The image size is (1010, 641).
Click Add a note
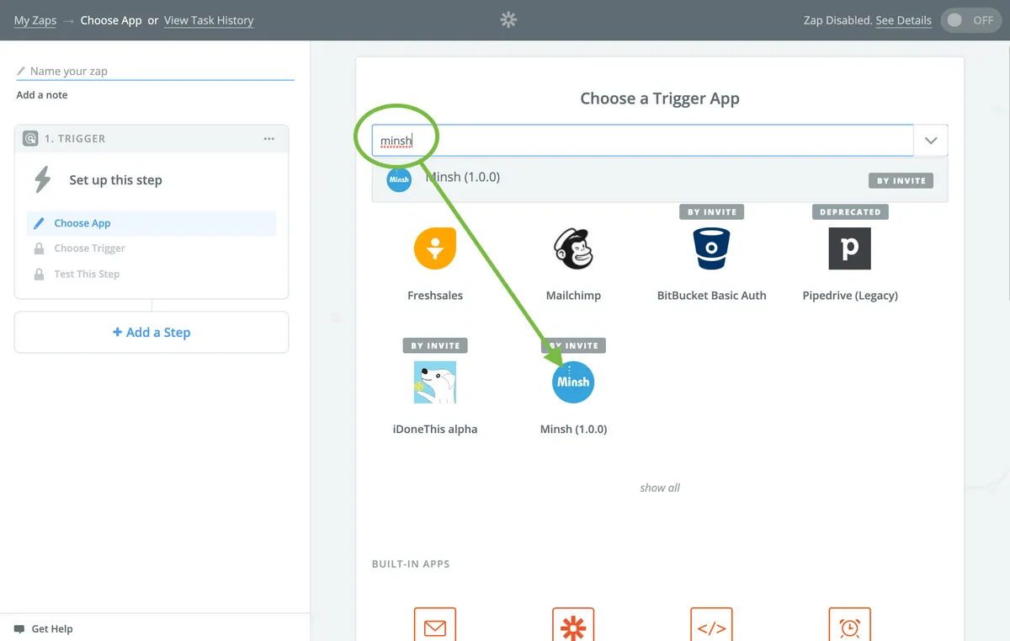(x=42, y=95)
